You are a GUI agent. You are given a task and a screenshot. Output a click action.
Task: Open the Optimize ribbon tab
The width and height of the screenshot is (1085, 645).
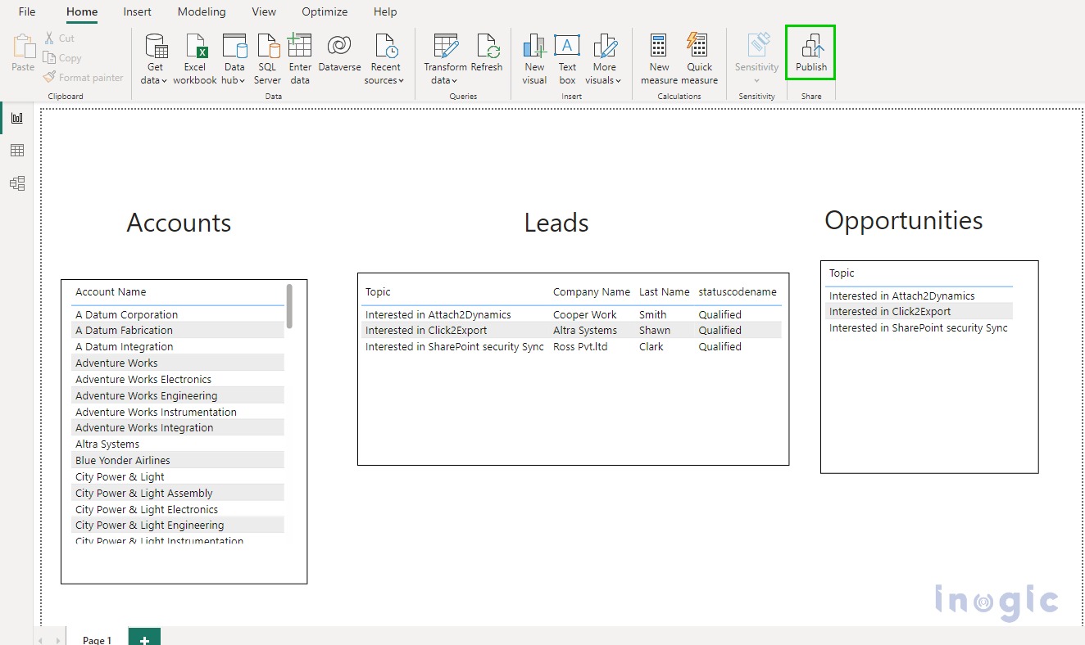pos(325,11)
